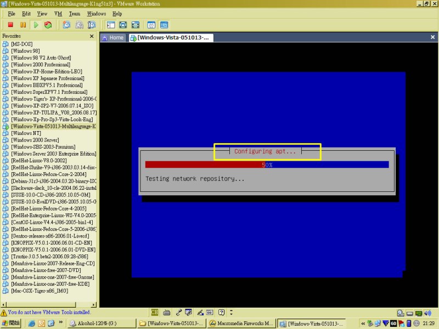
Task: Select [Mac-OSX-Tiger-x86_IMG] favorite
Action: pos(40,291)
